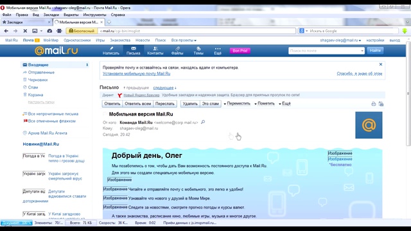
Task: Click the translate icon next to print
Action: click(381, 104)
